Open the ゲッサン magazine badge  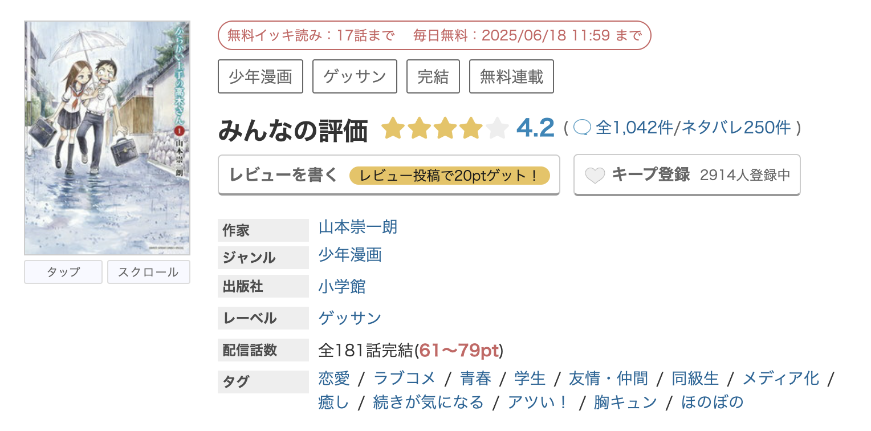354,76
